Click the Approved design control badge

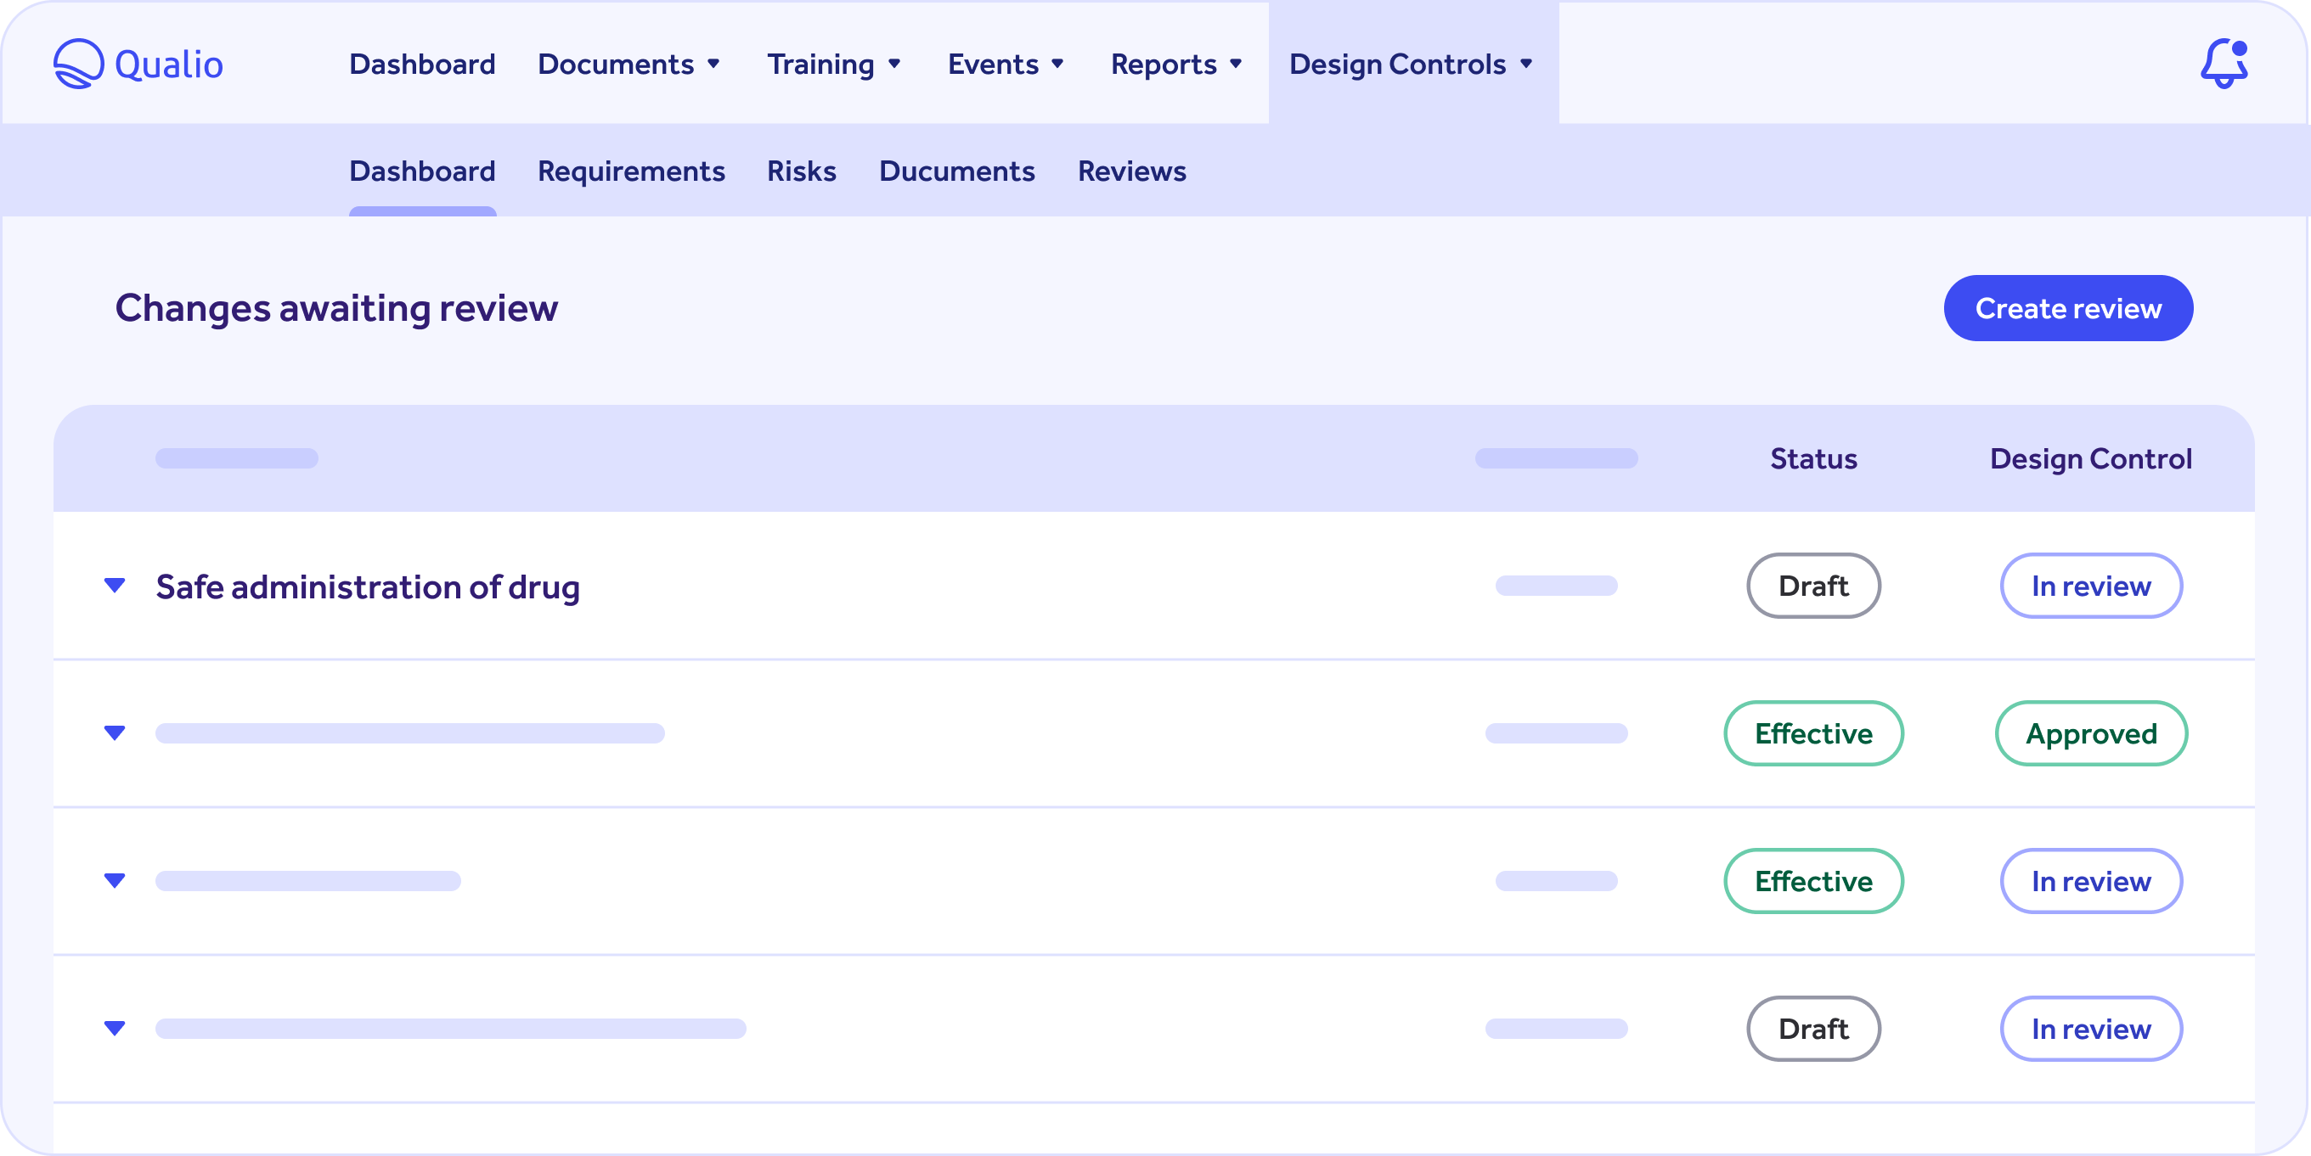tap(2091, 733)
